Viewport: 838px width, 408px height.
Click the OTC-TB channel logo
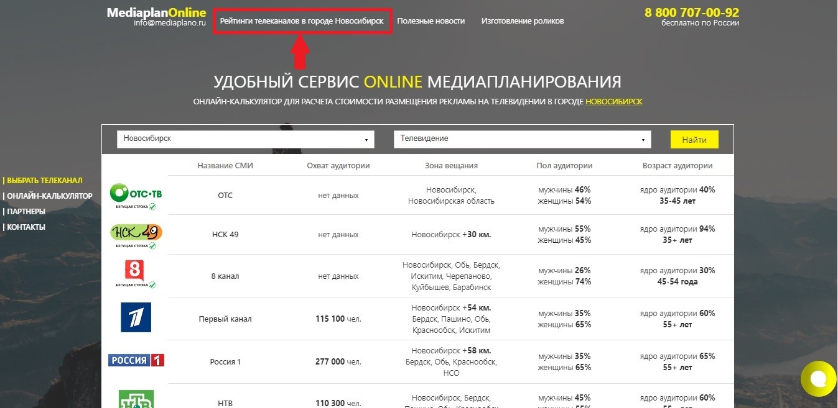coord(136,193)
